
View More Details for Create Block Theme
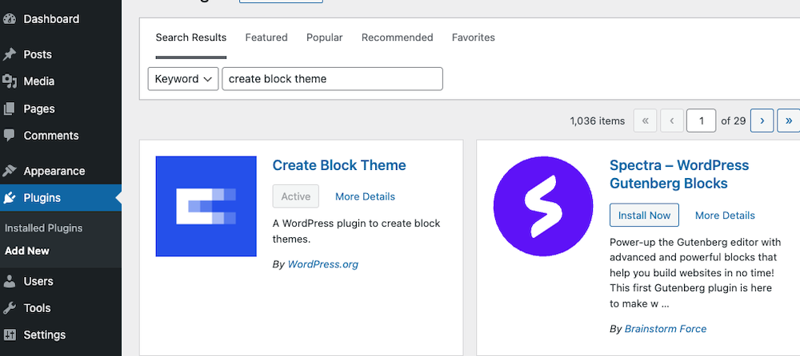[x=366, y=196]
